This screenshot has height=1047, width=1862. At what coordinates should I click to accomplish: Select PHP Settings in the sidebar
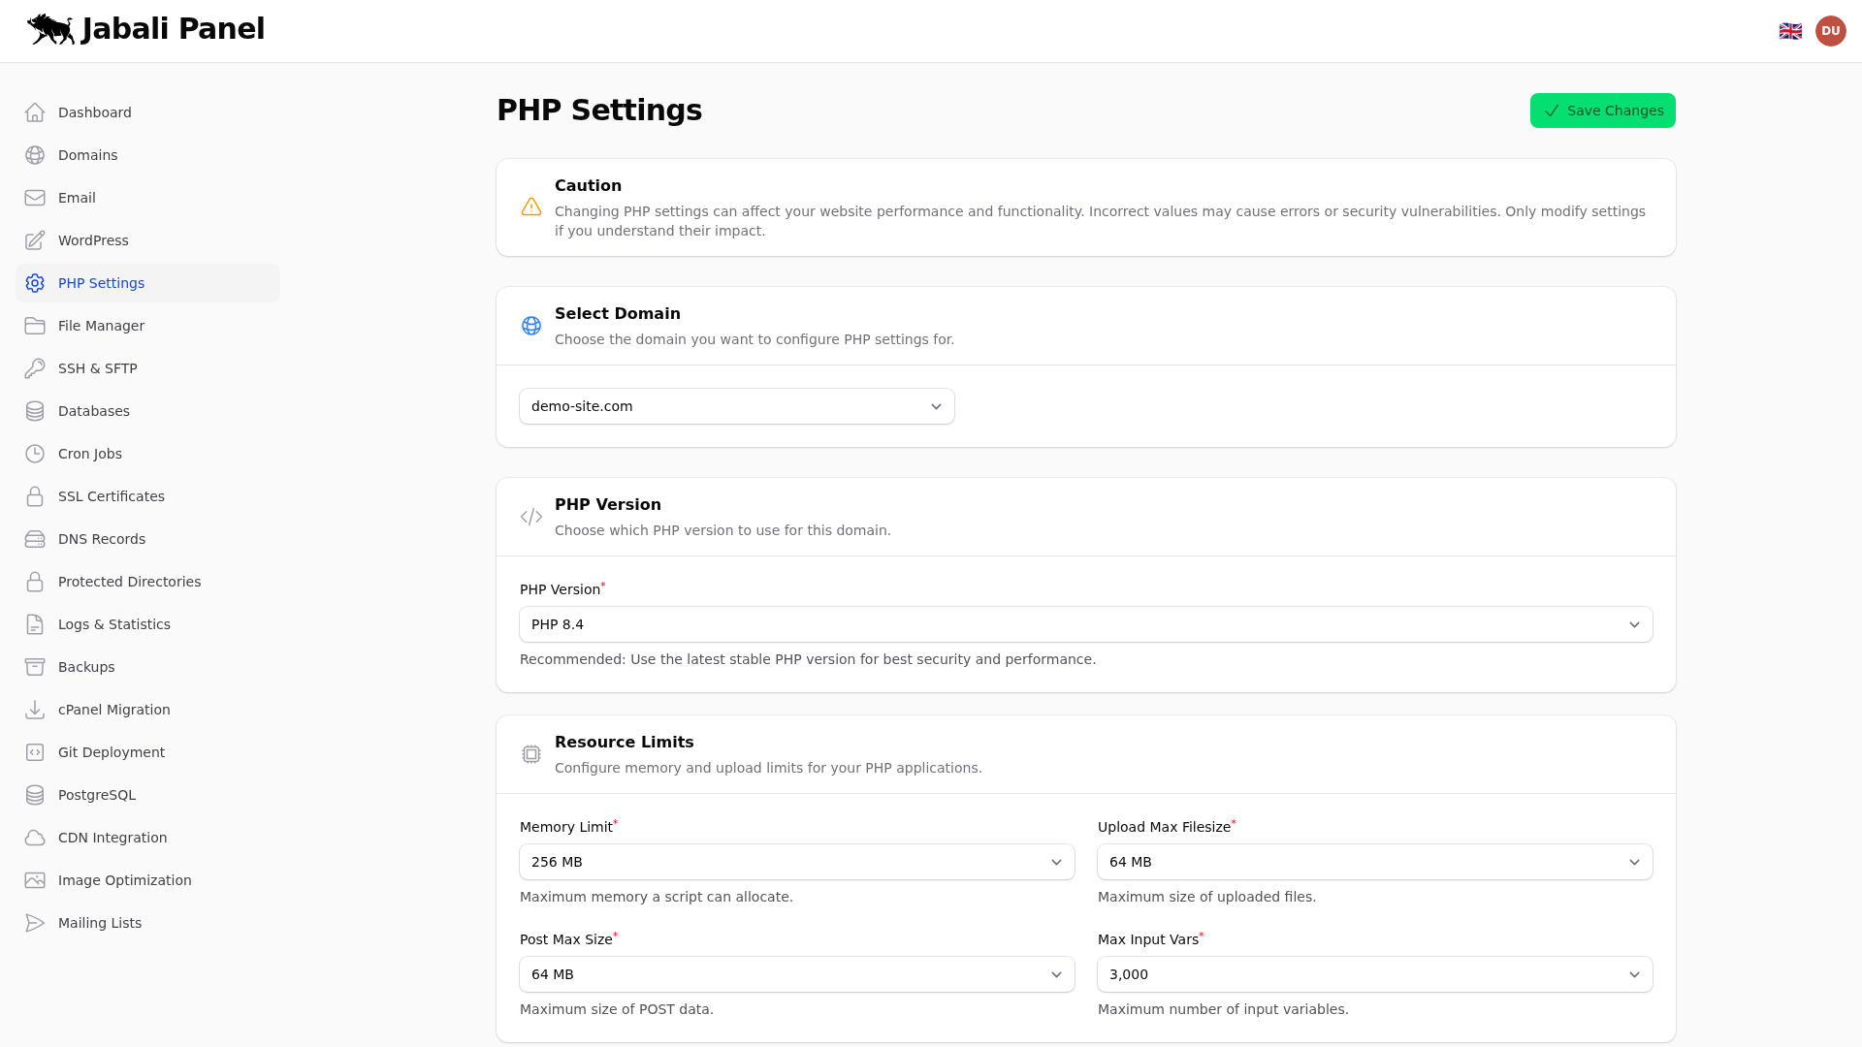click(101, 283)
